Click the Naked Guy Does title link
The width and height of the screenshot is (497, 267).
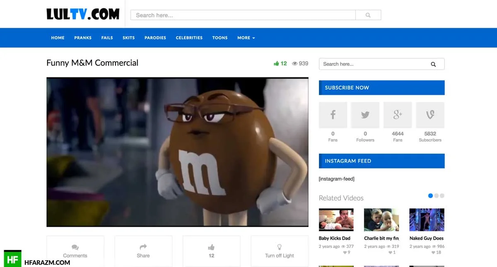[427, 238]
